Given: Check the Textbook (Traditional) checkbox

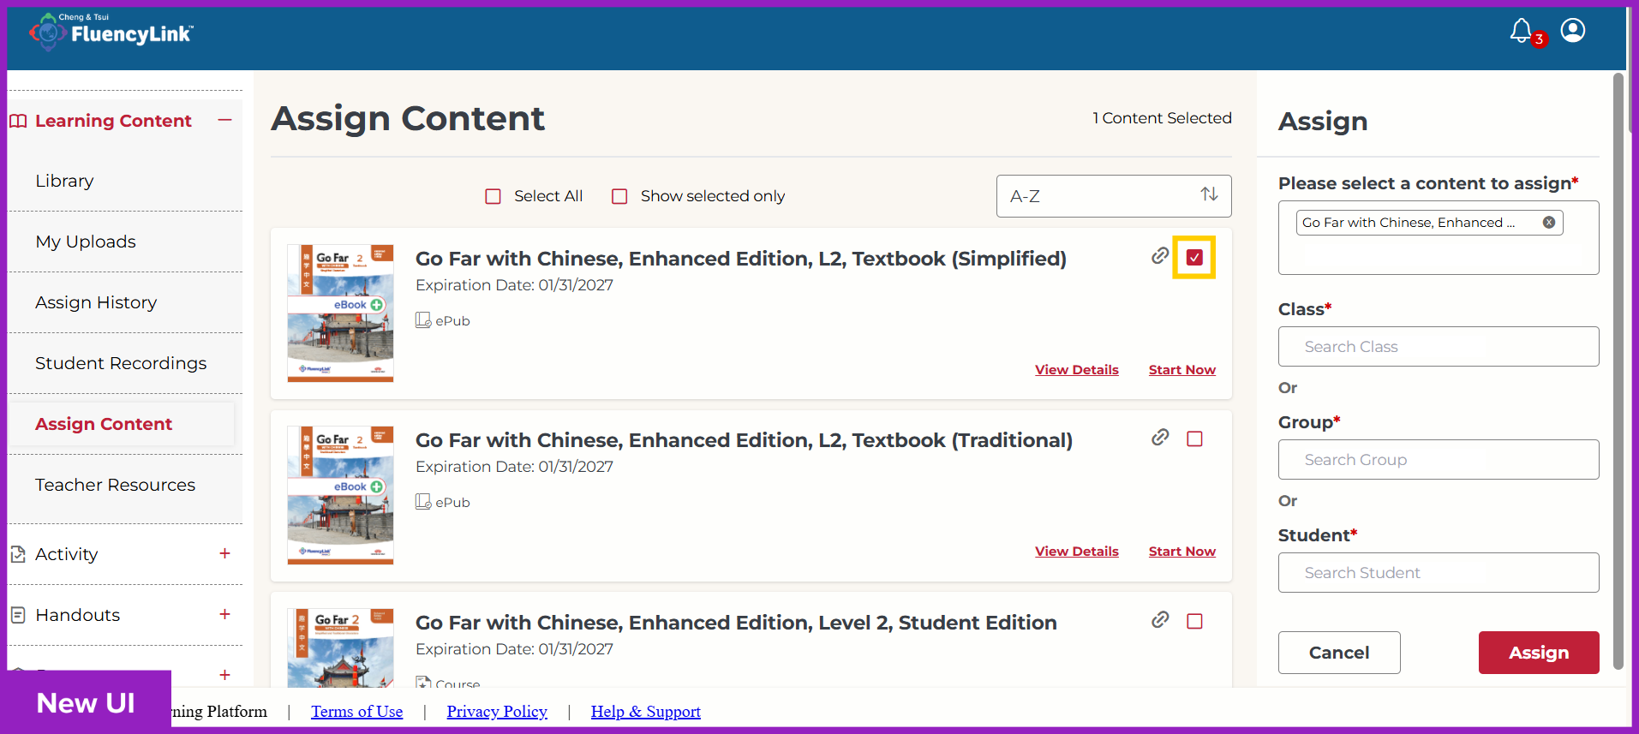Looking at the screenshot, I should (x=1194, y=439).
